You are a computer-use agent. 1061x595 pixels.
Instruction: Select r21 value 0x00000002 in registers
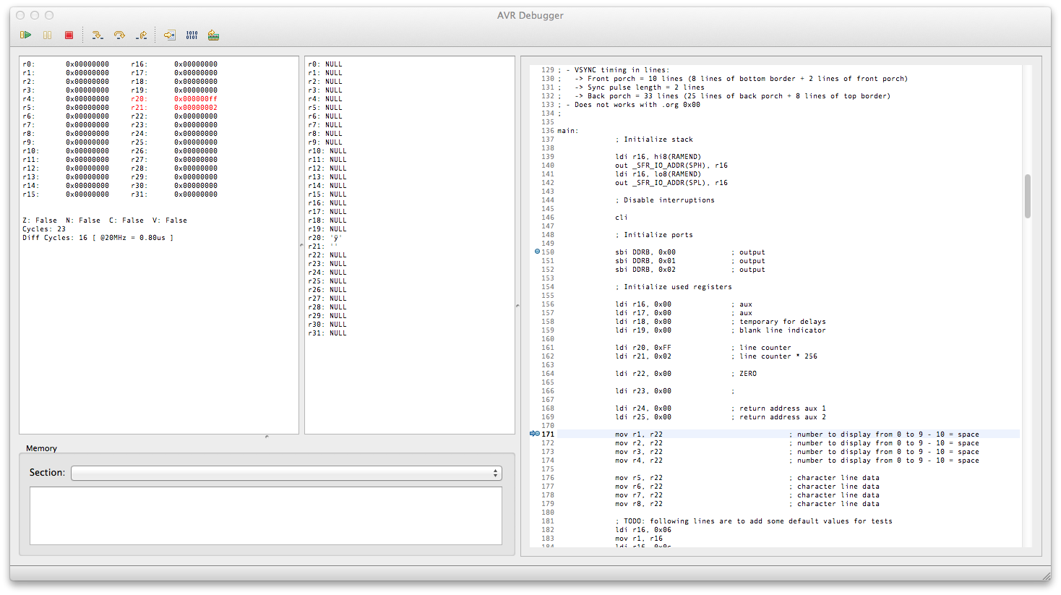[x=196, y=108]
